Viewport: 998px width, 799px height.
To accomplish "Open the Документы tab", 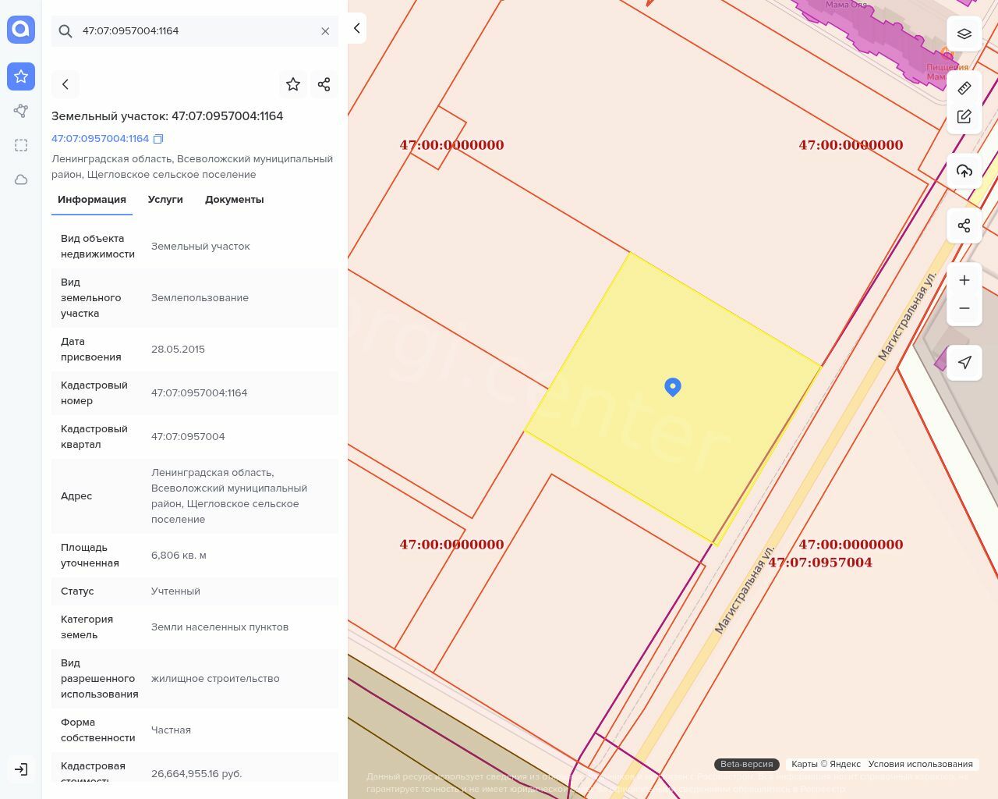I will (x=234, y=200).
